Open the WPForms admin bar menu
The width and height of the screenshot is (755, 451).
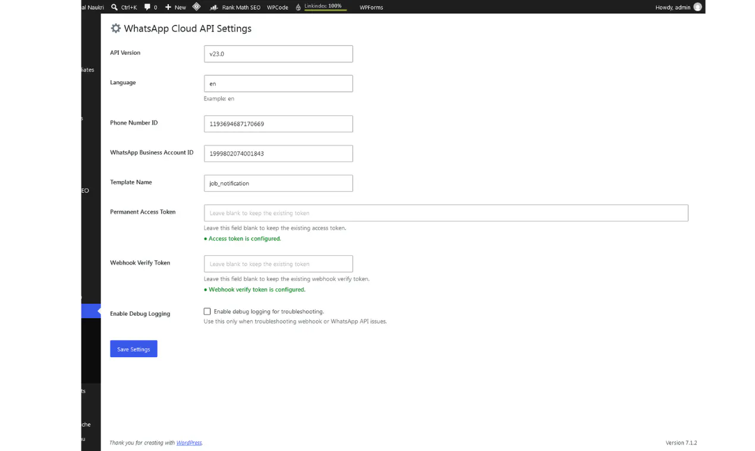tap(372, 7)
